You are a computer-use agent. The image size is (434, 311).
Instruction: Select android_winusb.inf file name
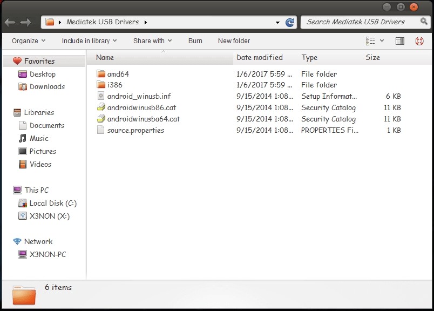(139, 96)
